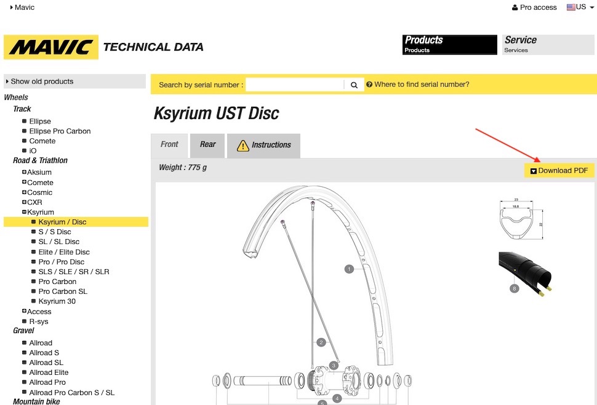
Task: Show old products toggle
Action: point(41,81)
